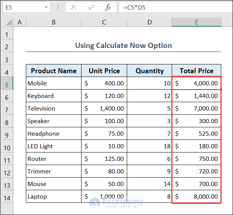Select the Quantity header cell
The height and width of the screenshot is (215, 233).
tap(149, 71)
